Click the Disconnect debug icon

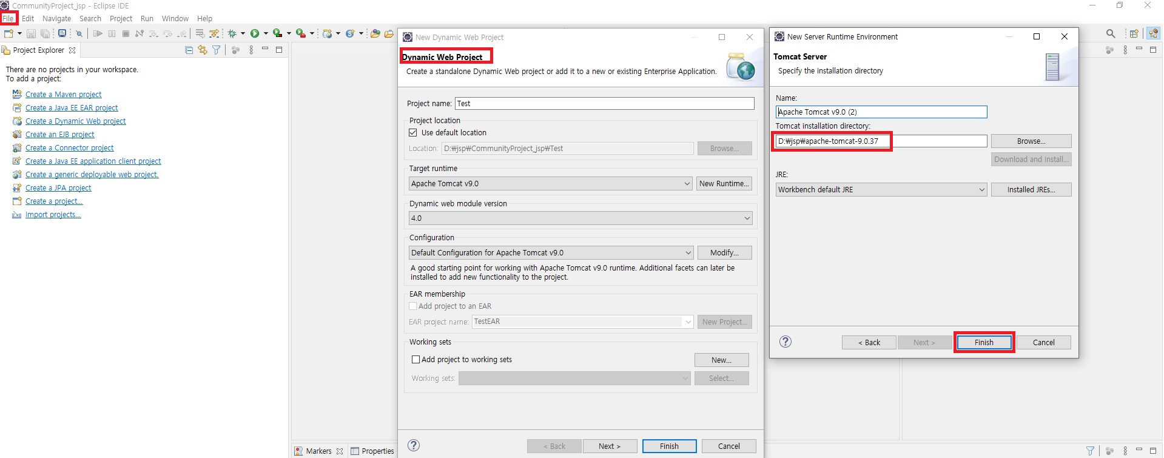pos(140,33)
